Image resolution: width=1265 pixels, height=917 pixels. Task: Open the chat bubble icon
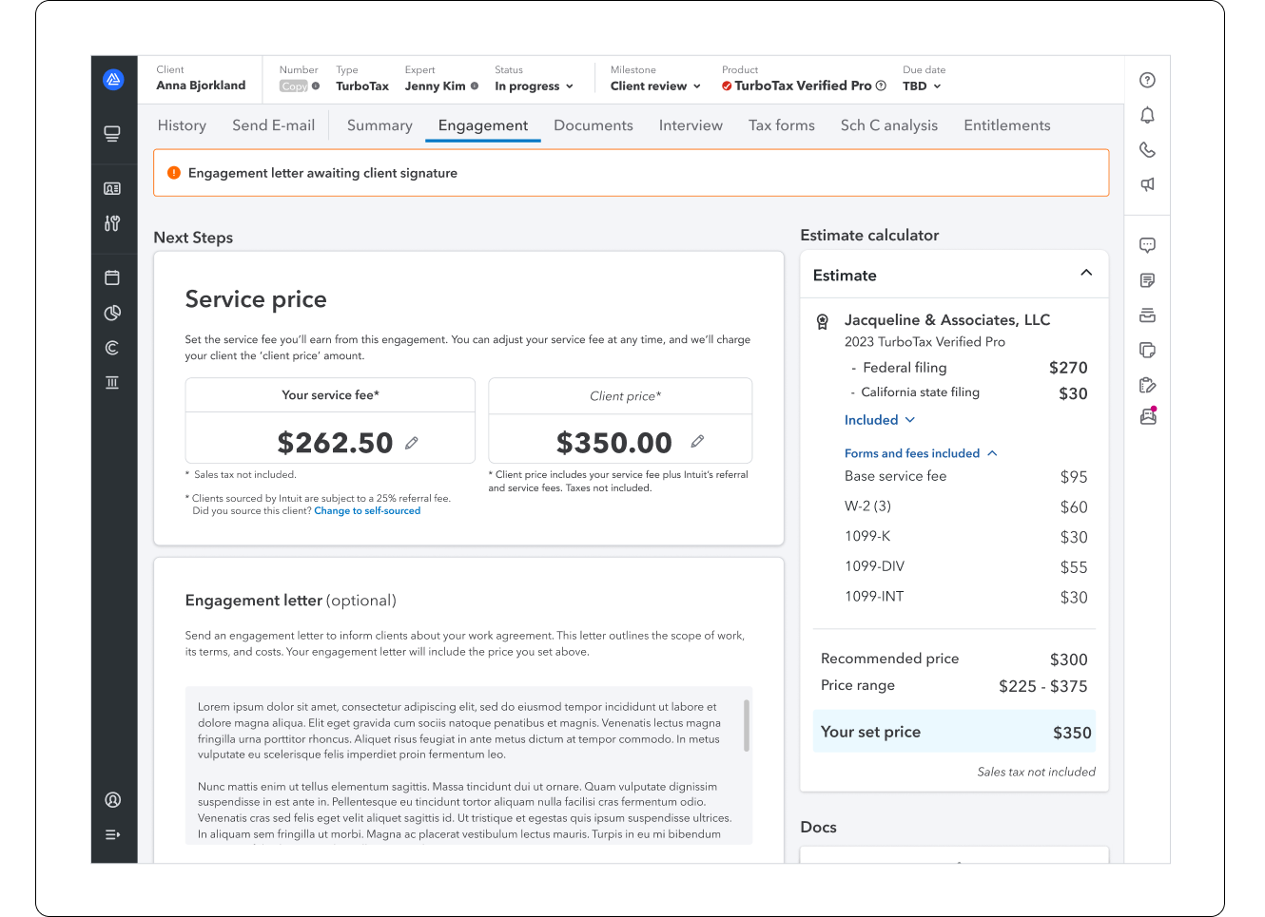(1147, 245)
